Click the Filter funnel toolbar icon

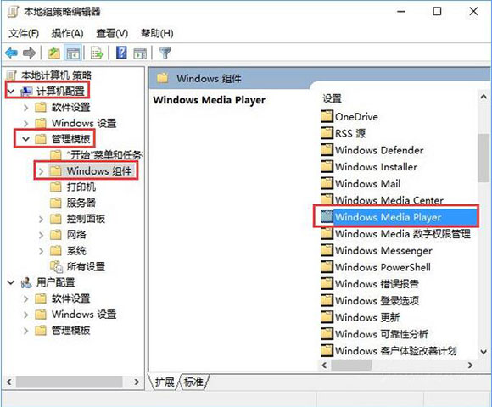tap(165, 53)
